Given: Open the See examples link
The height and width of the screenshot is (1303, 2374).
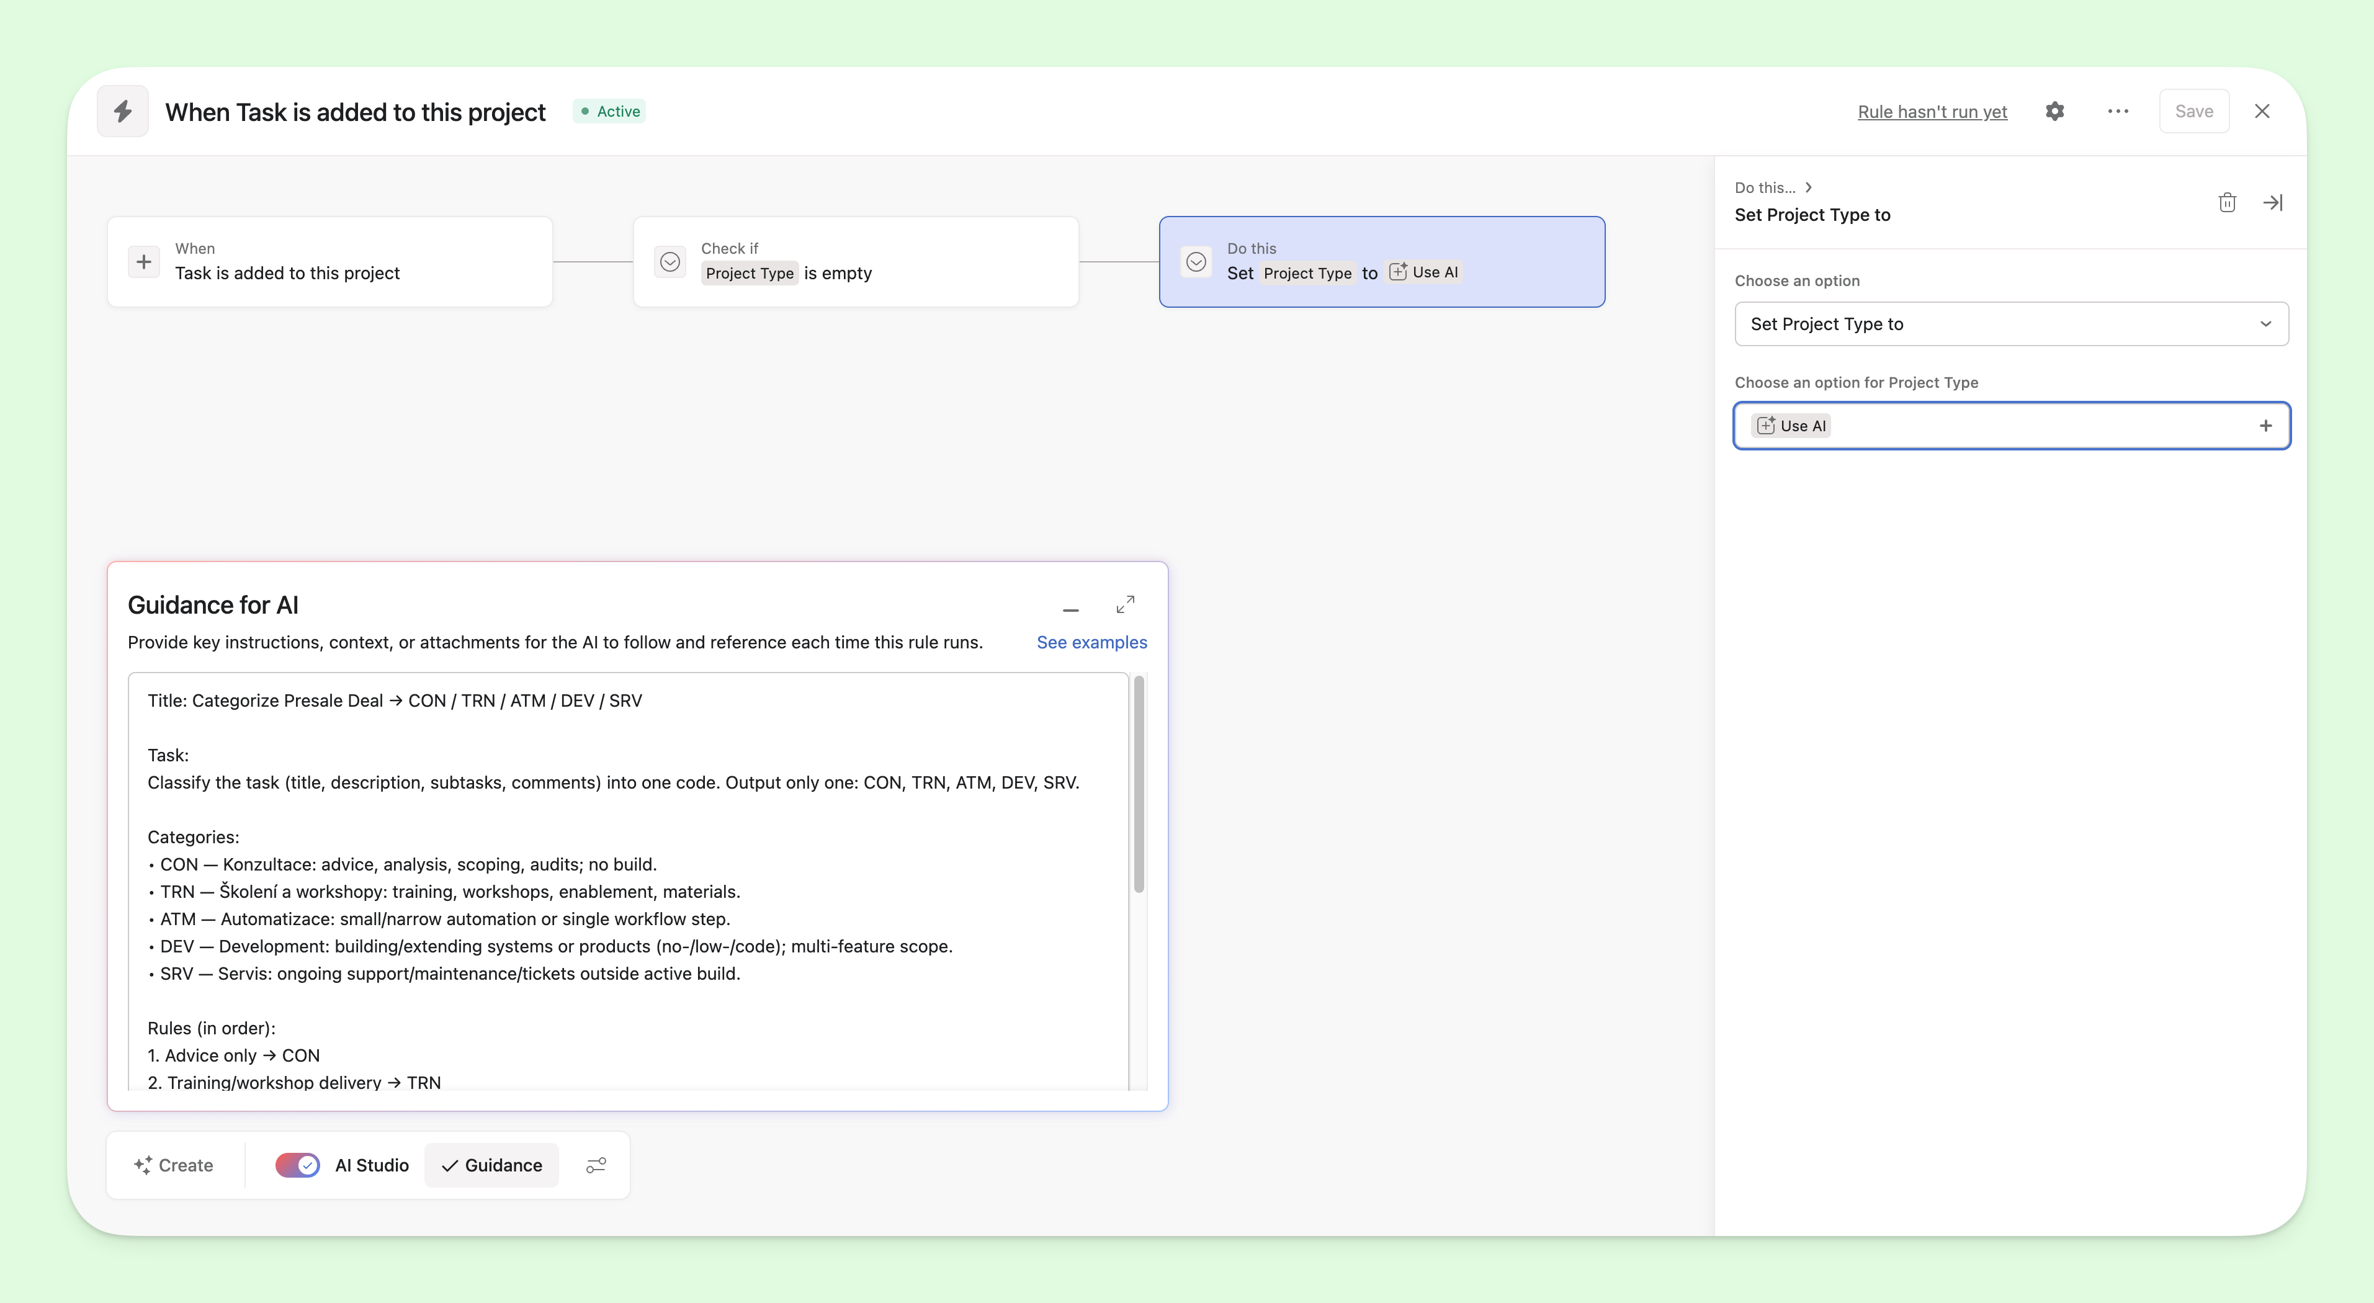Looking at the screenshot, I should coord(1091,642).
